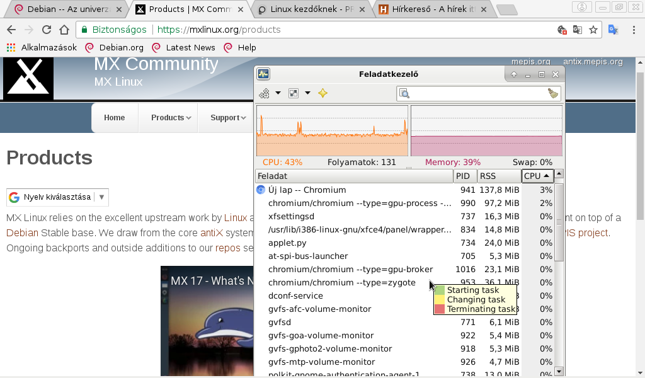645x378 pixels.
Task: Click the Task Manager view columns icon
Action: (294, 93)
